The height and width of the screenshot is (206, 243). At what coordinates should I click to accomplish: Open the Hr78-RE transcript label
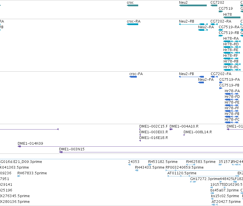tap(231, 50)
